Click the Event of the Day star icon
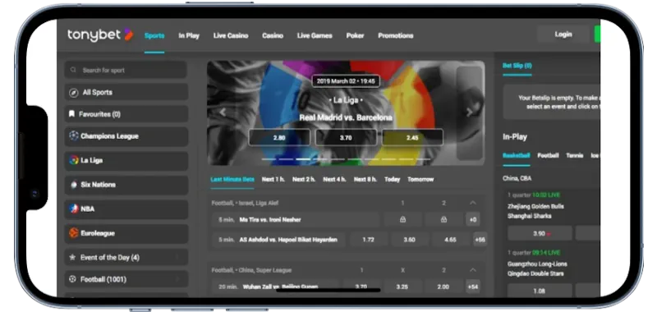The width and height of the screenshot is (657, 312). tap(72, 257)
